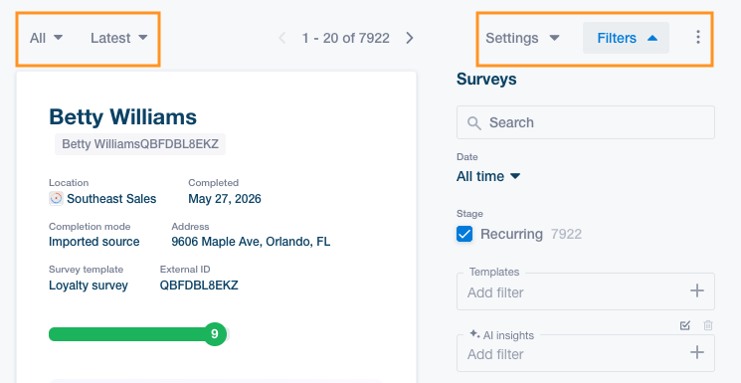The height and width of the screenshot is (383, 741).
Task: Select the External ID QBFDBL8EKZ value
Action: click(199, 286)
